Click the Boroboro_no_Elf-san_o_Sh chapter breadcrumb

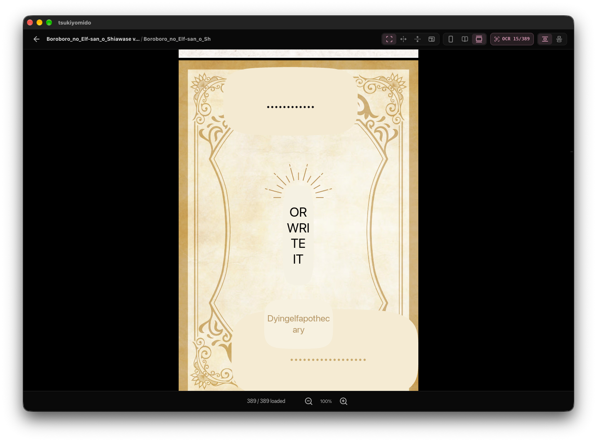click(177, 39)
